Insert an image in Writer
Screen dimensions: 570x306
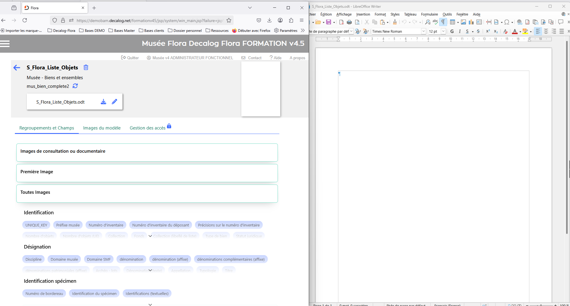463,22
